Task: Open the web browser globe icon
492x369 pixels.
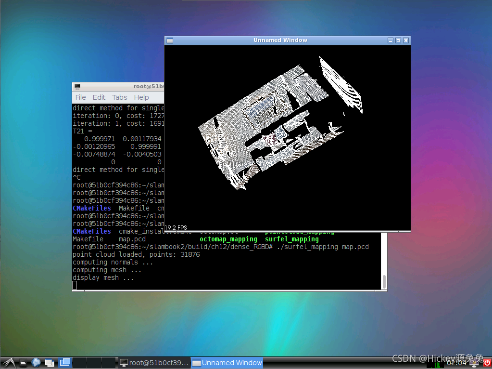Action: tap(36, 363)
